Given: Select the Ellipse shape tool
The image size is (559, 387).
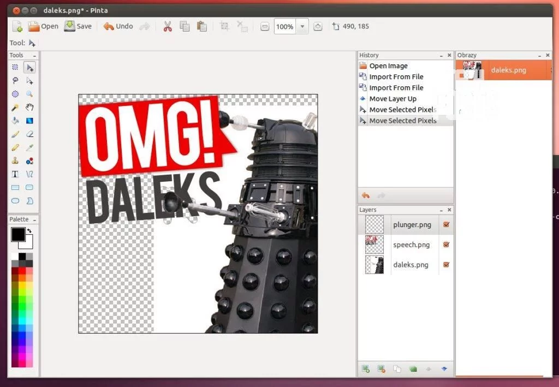Looking at the screenshot, I should point(15,201).
